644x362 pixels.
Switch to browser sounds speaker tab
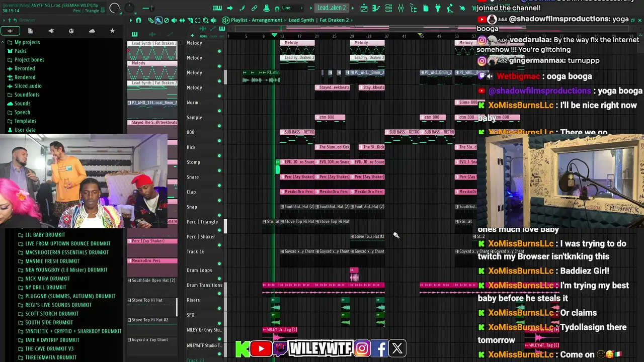(51, 31)
